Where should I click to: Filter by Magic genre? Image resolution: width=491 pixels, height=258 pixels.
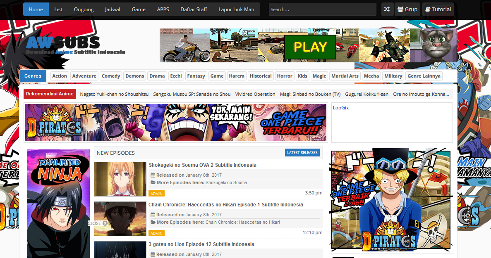click(319, 76)
